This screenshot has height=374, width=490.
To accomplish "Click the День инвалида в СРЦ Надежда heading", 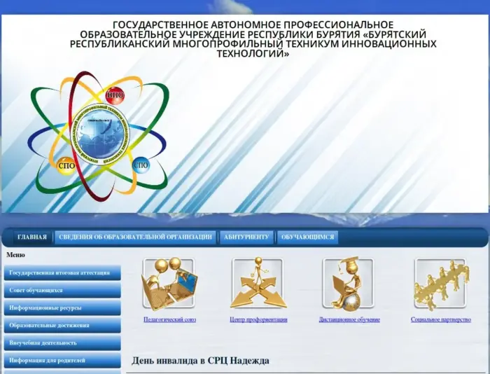I will click(x=200, y=361).
